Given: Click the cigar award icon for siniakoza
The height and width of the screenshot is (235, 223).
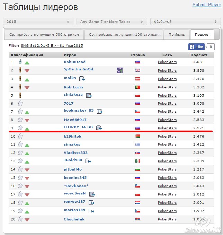Looking at the screenshot, I should (x=20, y=95).
